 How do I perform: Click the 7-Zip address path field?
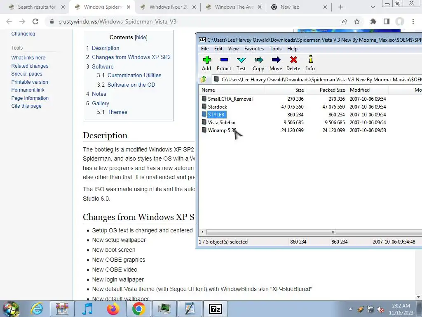coord(317,79)
